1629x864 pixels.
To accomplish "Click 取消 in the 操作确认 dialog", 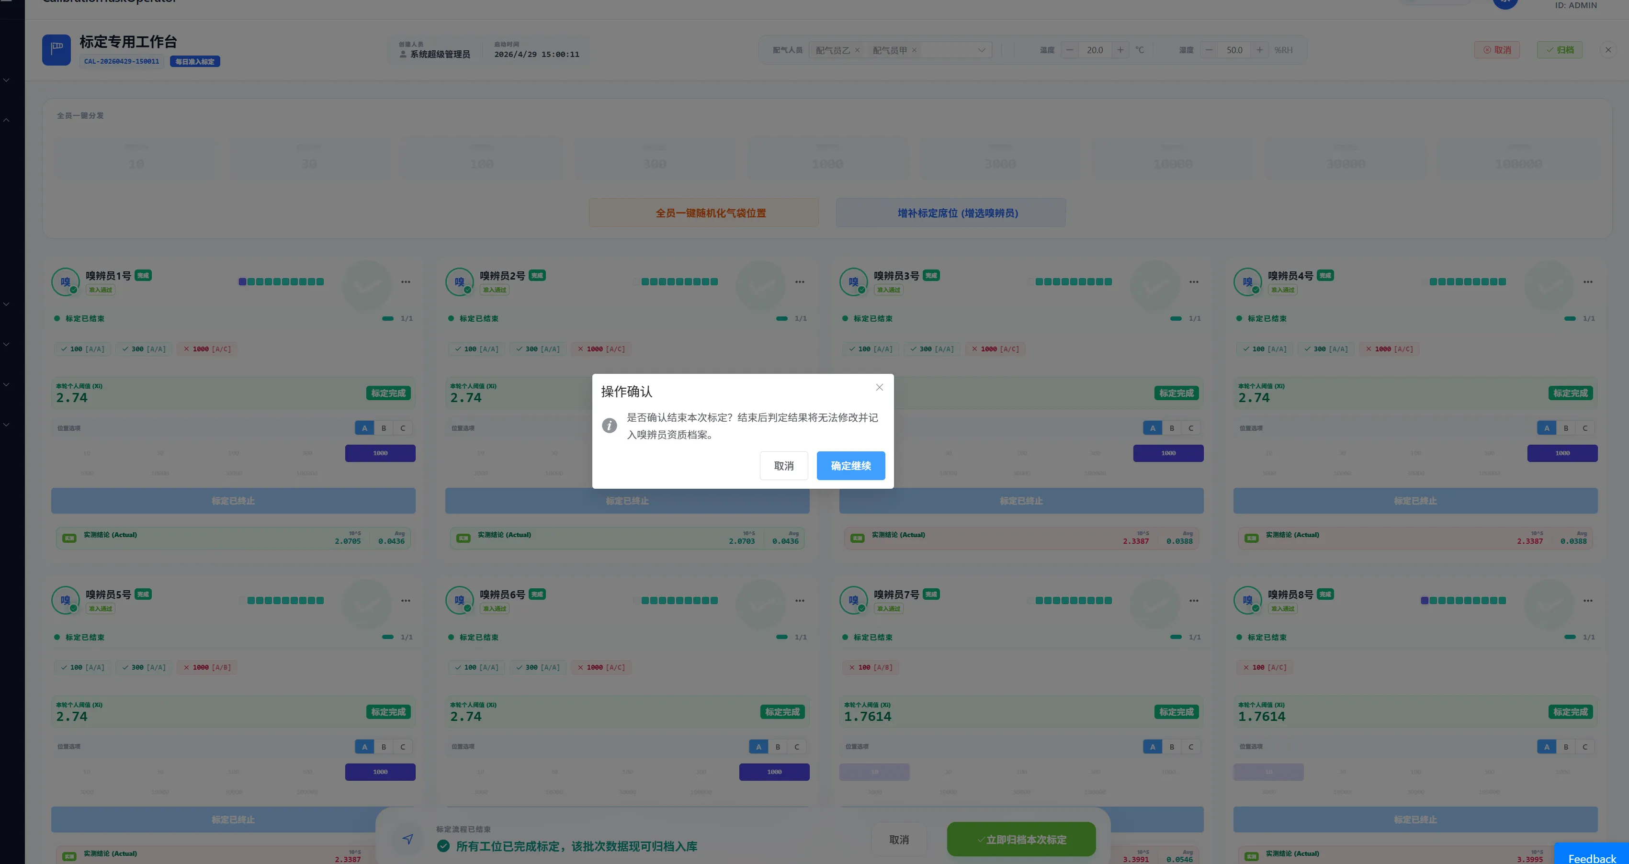I will pos(783,466).
